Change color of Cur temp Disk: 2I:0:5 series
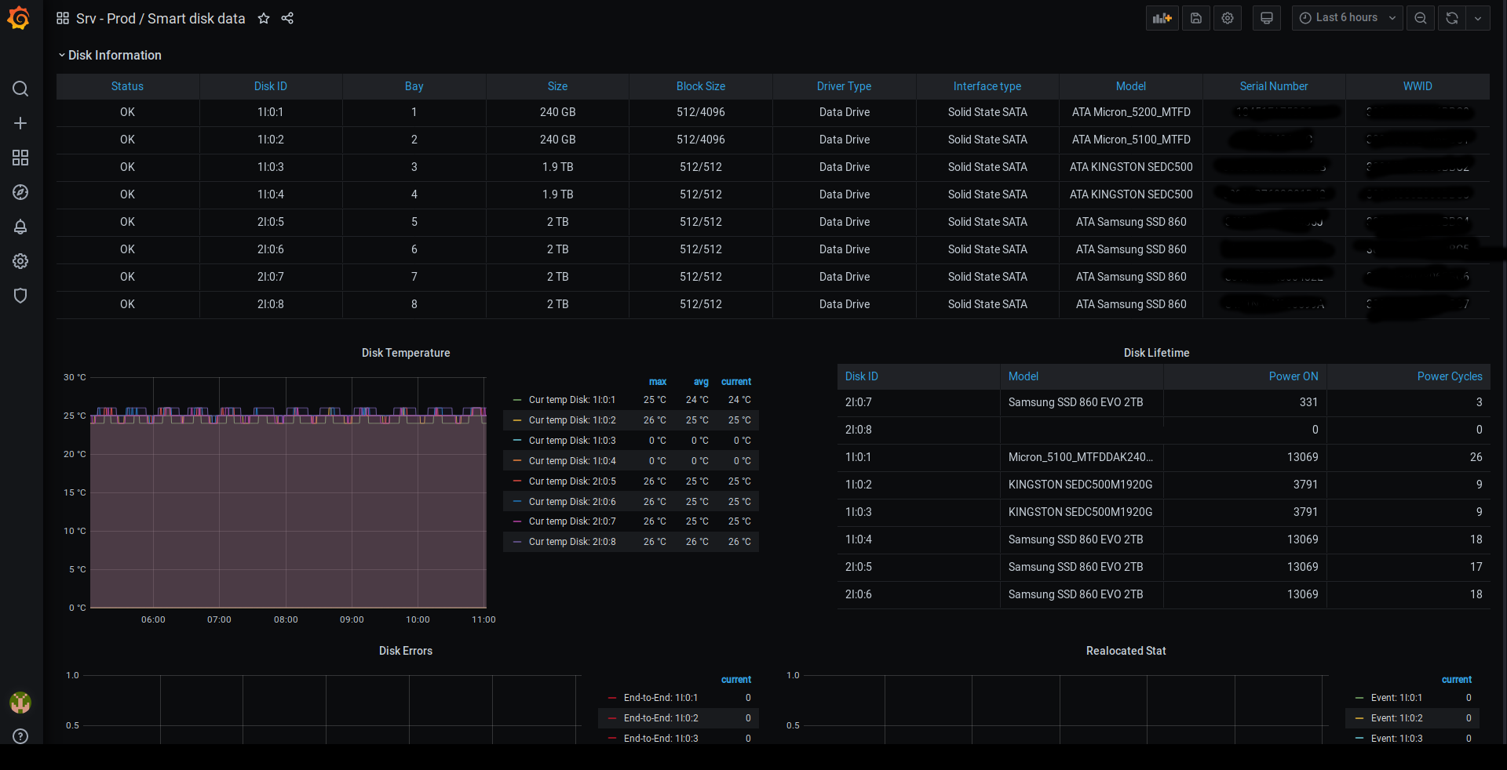This screenshot has width=1507, height=770. click(517, 481)
